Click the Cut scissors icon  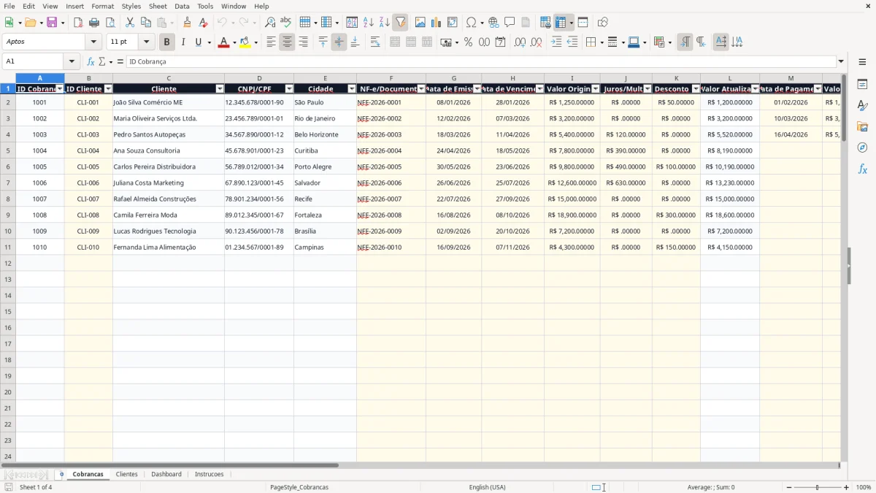point(130,23)
